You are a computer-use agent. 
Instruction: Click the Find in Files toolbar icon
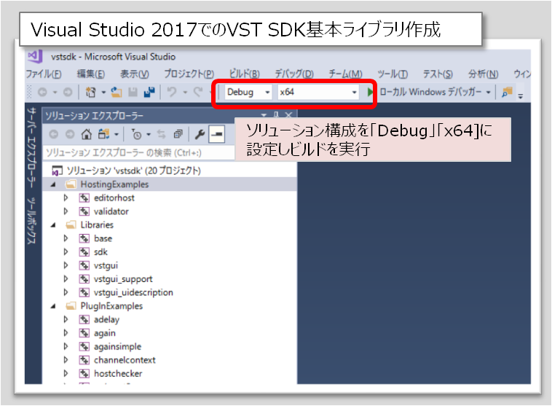507,93
